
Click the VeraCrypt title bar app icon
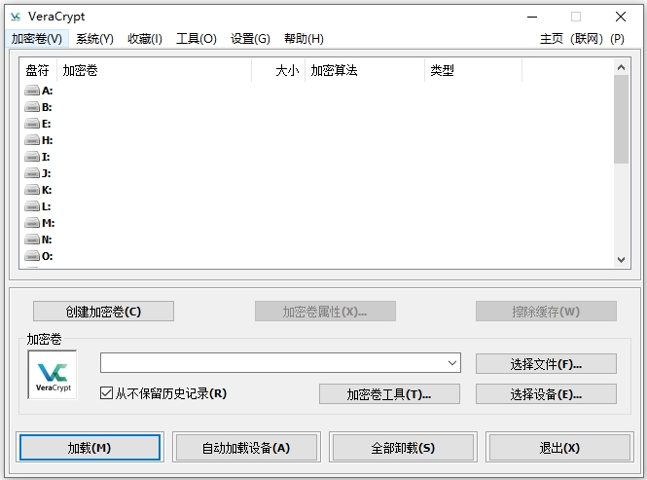coord(16,17)
